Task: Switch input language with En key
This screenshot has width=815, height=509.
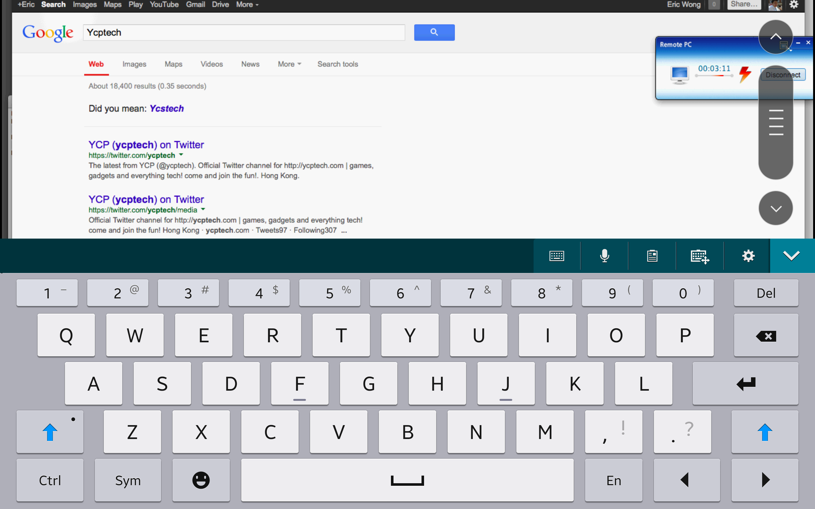Action: (x=613, y=480)
